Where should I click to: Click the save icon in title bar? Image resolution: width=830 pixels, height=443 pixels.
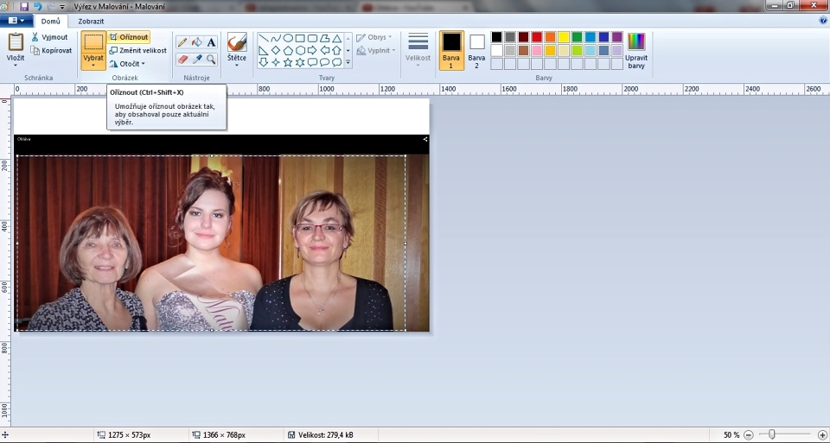[24, 5]
